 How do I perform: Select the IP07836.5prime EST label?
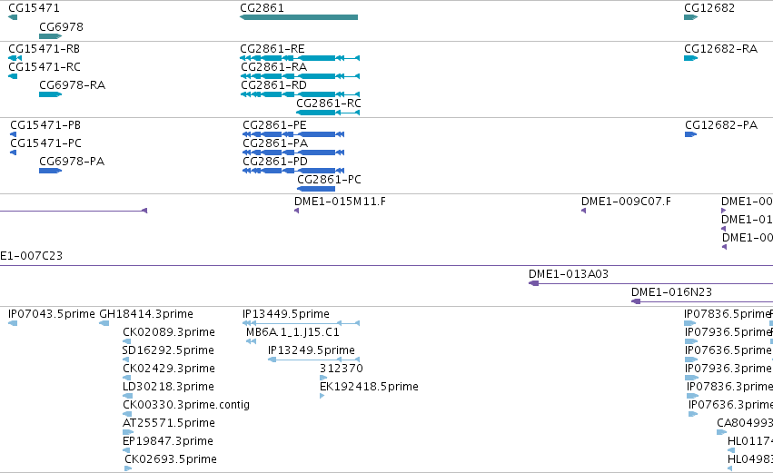pos(728,314)
